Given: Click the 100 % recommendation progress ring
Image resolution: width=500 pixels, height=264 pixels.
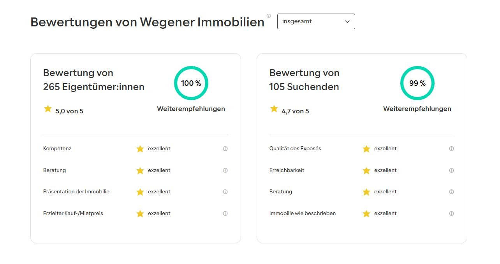Looking at the screenshot, I should click(x=191, y=83).
